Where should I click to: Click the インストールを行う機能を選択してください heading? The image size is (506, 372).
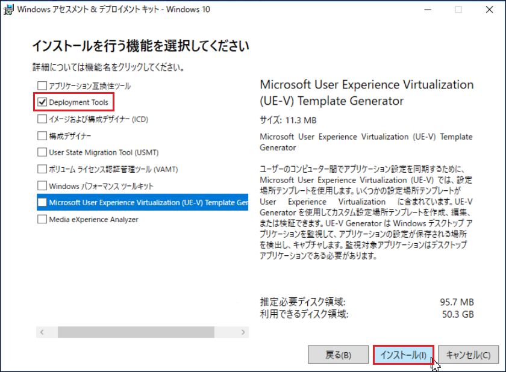pyautogui.click(x=141, y=46)
